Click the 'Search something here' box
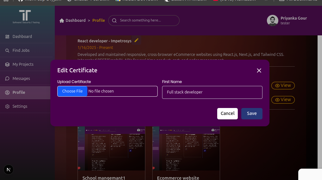The image size is (322, 180). (147, 21)
